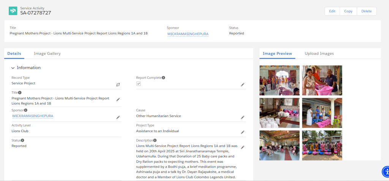The image size is (389, 181).
Task: Open thumbnail of woman receiving pink basin
Action: coord(322,80)
